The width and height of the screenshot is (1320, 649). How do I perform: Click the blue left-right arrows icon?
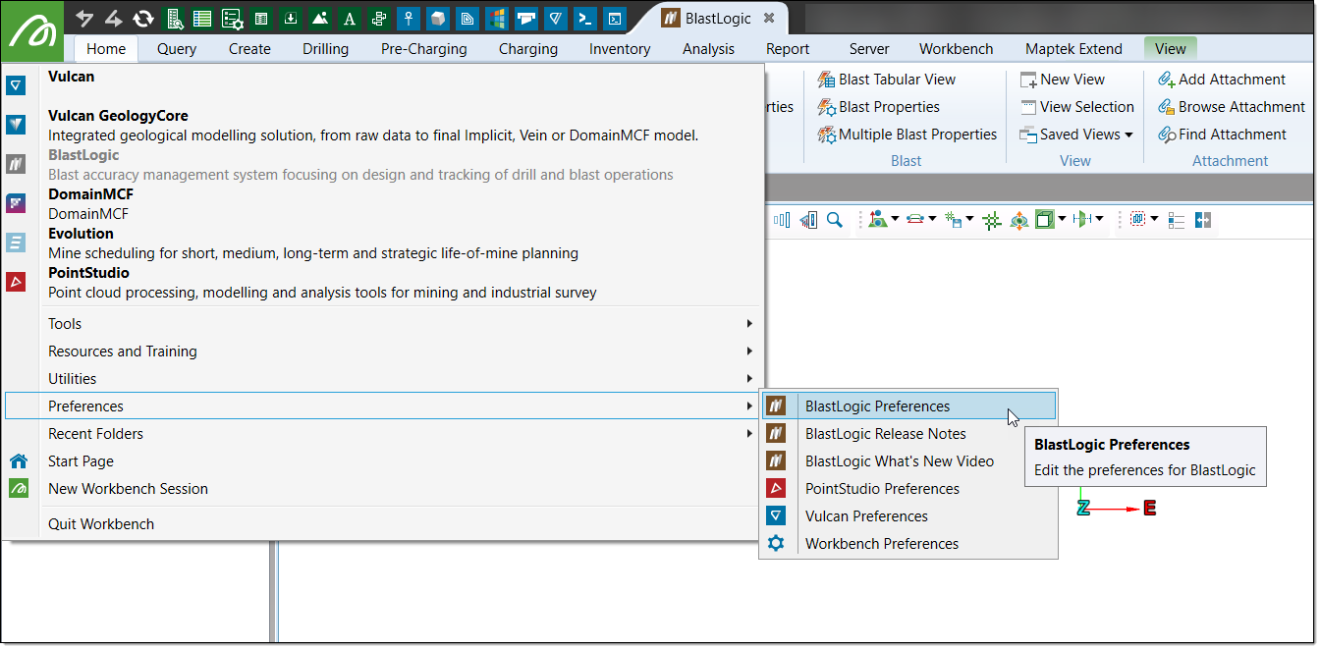1203,220
